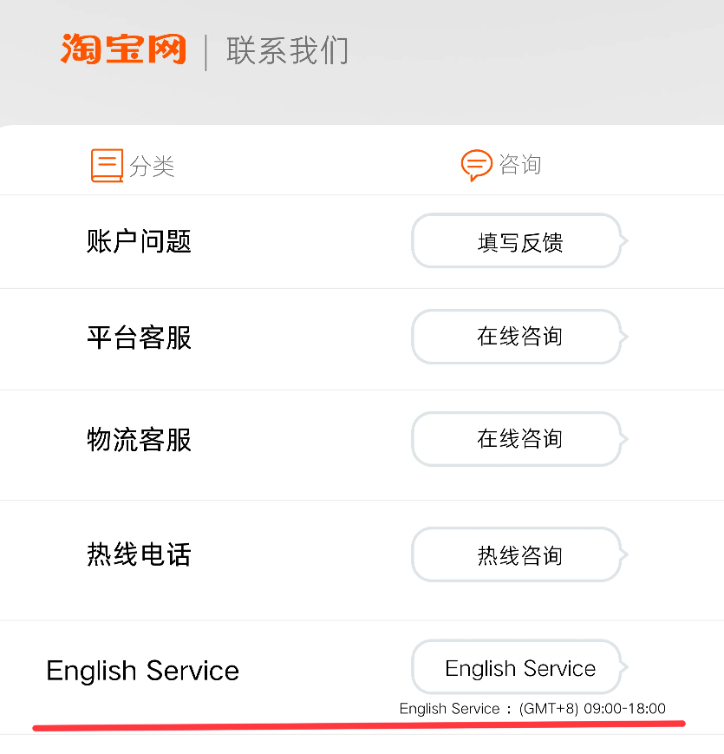Select the 账户问题 row label

click(x=139, y=241)
